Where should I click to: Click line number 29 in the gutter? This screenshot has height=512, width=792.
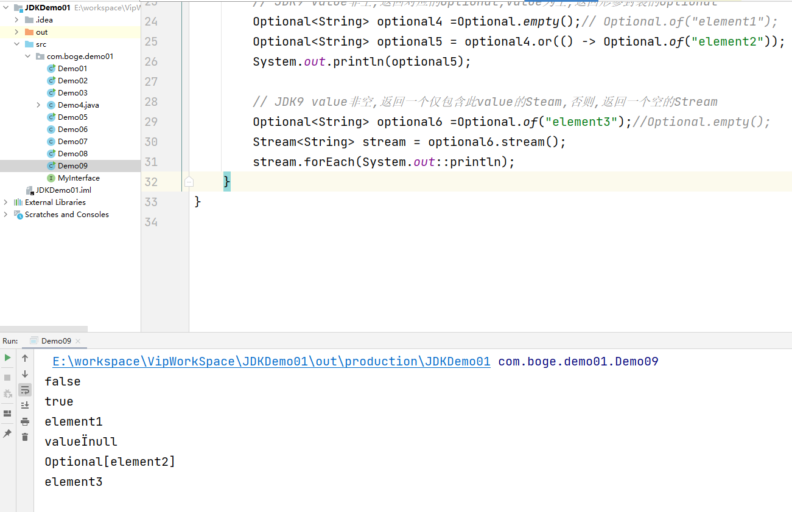point(150,122)
